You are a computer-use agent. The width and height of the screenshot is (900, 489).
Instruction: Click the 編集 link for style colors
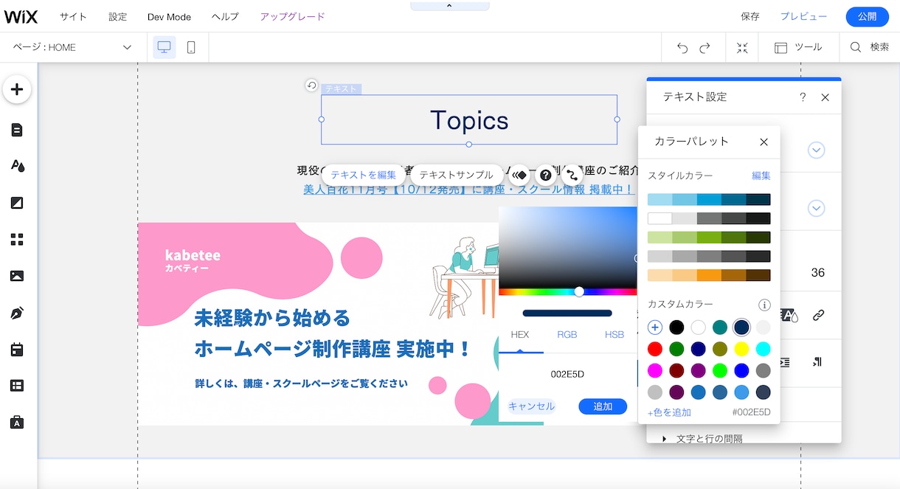761,176
